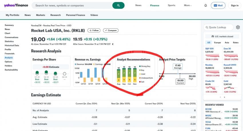
Task: Click the after-hours moon icon
Action: coord(113,44)
